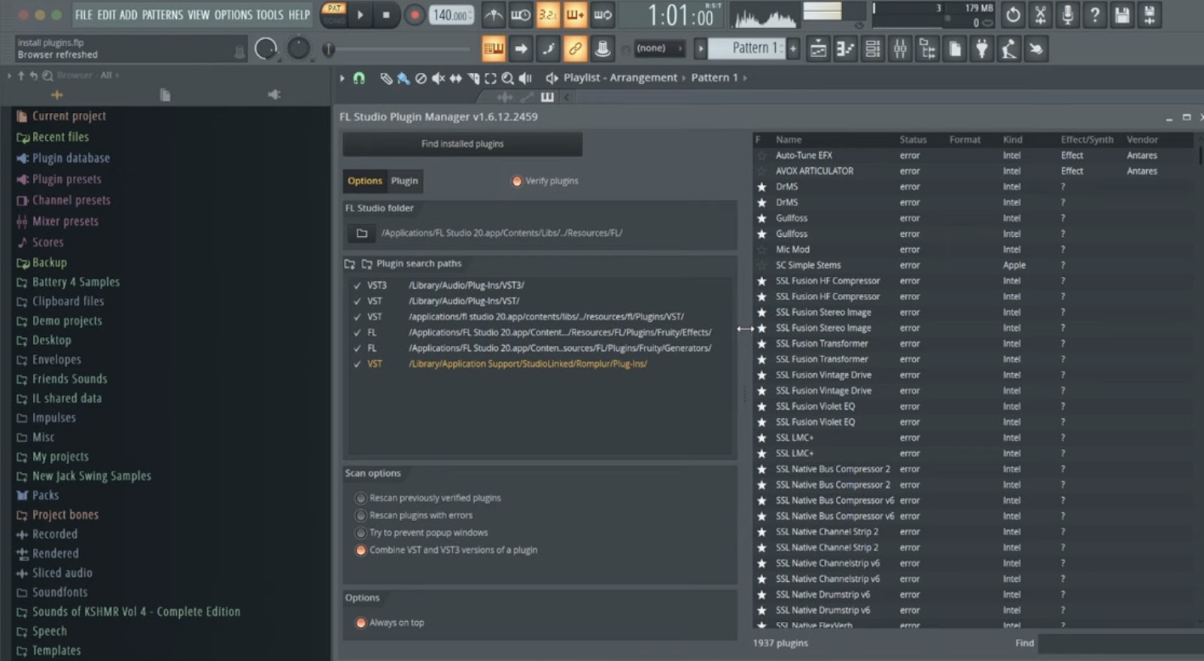This screenshot has height=661, width=1204.
Task: Click the one-click audio recording microphone icon
Action: coord(1067,14)
